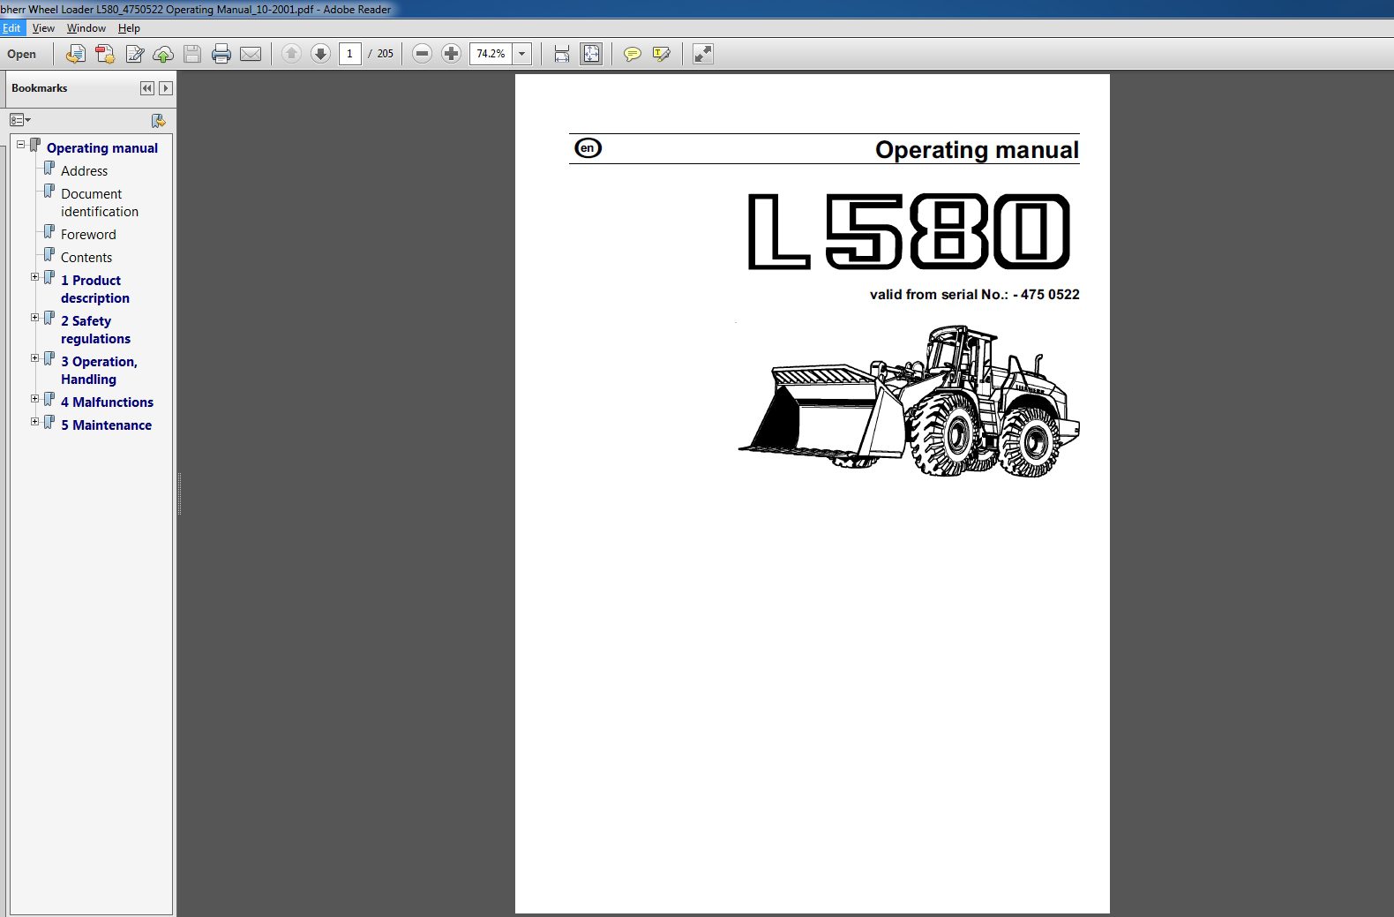Open the 1 Product description bookmark
The width and height of the screenshot is (1394, 917).
[x=95, y=289]
